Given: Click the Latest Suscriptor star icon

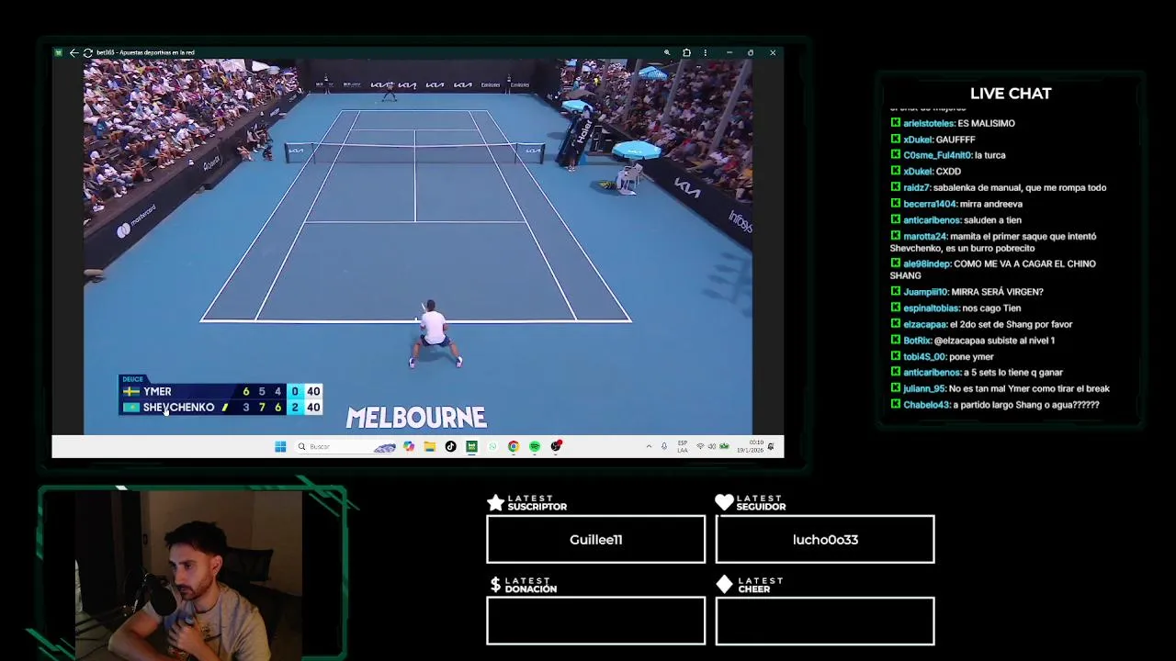Looking at the screenshot, I should click(x=495, y=502).
